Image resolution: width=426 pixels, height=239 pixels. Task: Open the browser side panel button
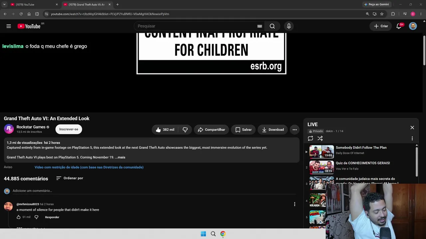(37, 14)
